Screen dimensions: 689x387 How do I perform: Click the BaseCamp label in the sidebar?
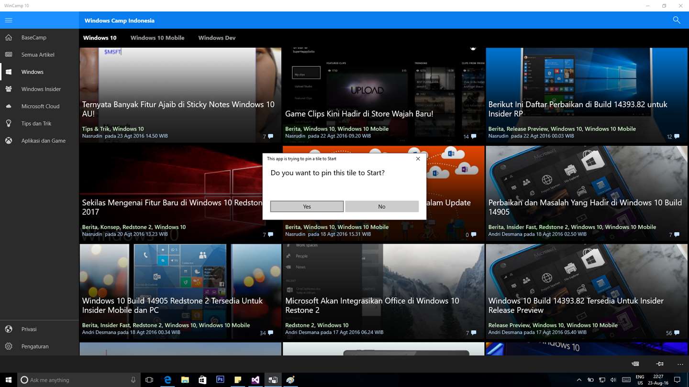(x=33, y=37)
